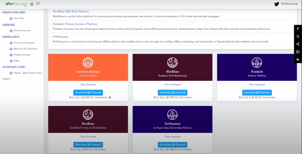View Postcard for American Ratings
This screenshot has height=154, width=302.
[88, 85]
